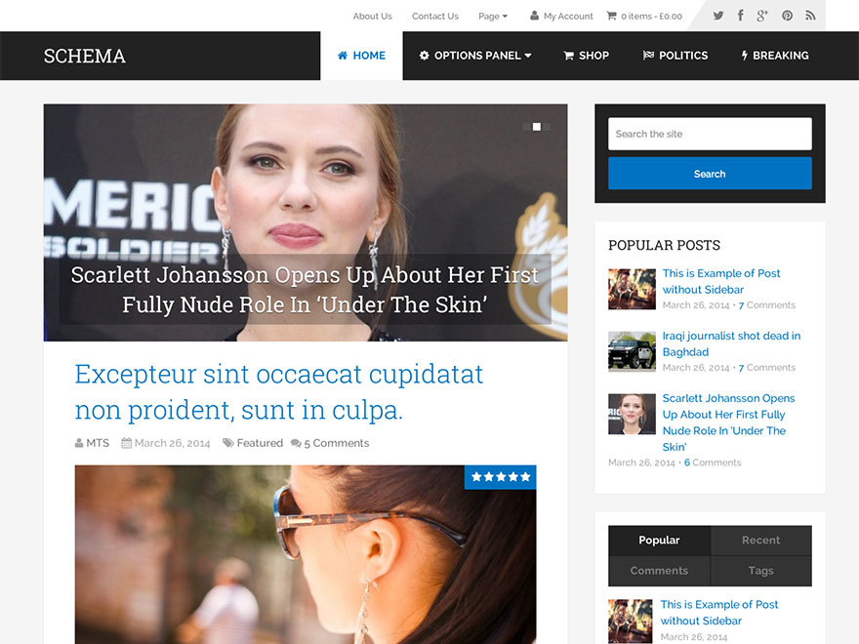Open post 'Iraqi journalist shot dead in Baghdad'
This screenshot has width=859, height=644.
click(731, 342)
